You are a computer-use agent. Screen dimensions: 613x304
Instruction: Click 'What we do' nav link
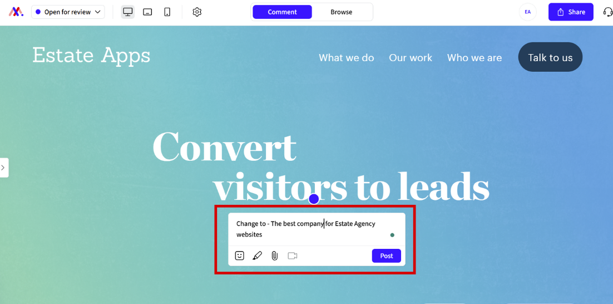click(x=347, y=58)
